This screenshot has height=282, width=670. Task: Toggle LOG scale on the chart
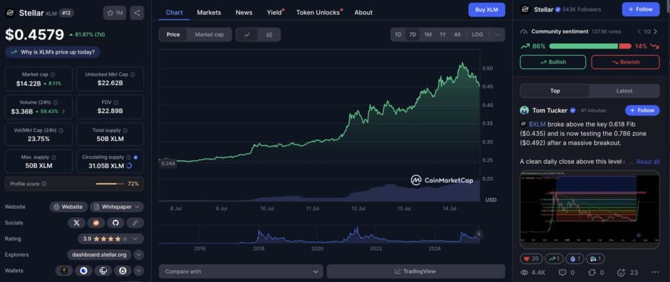point(477,35)
